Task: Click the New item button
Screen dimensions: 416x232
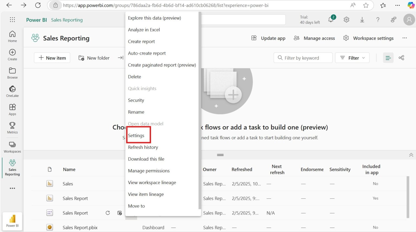Action: click(52, 58)
